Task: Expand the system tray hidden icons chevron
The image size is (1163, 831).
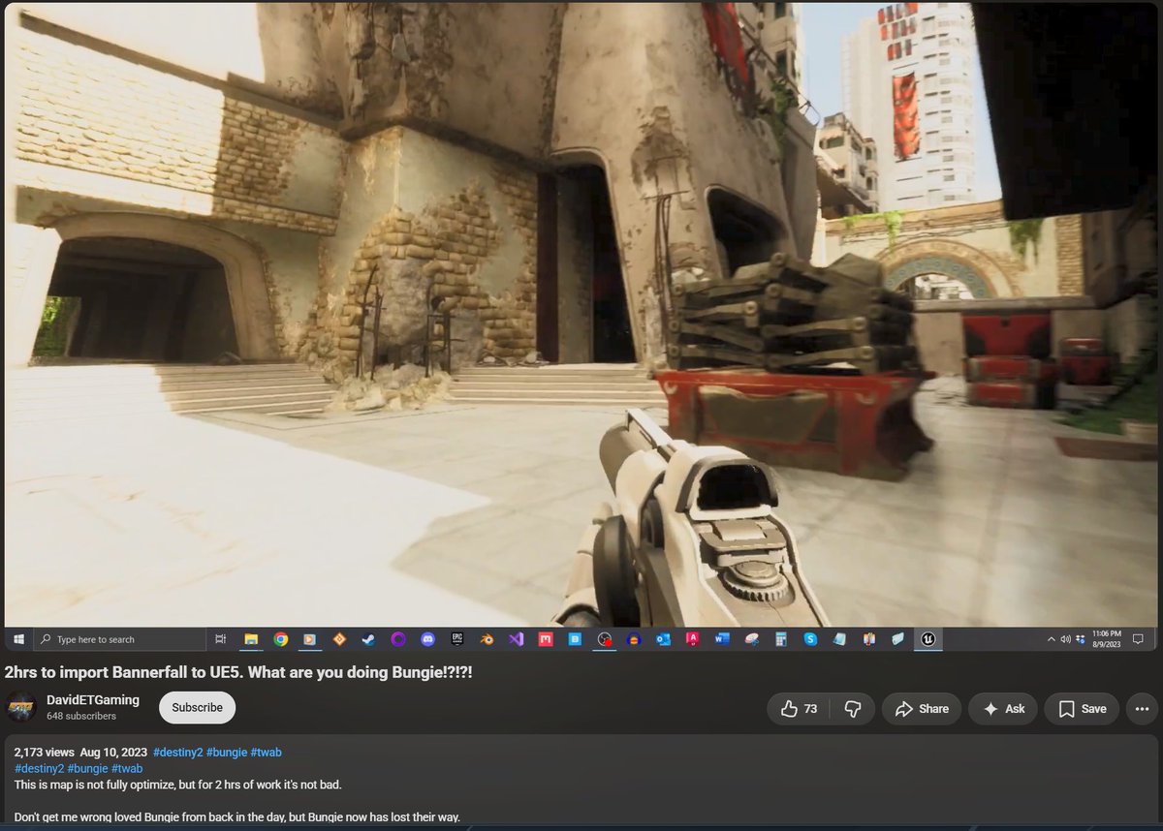Action: point(1052,639)
